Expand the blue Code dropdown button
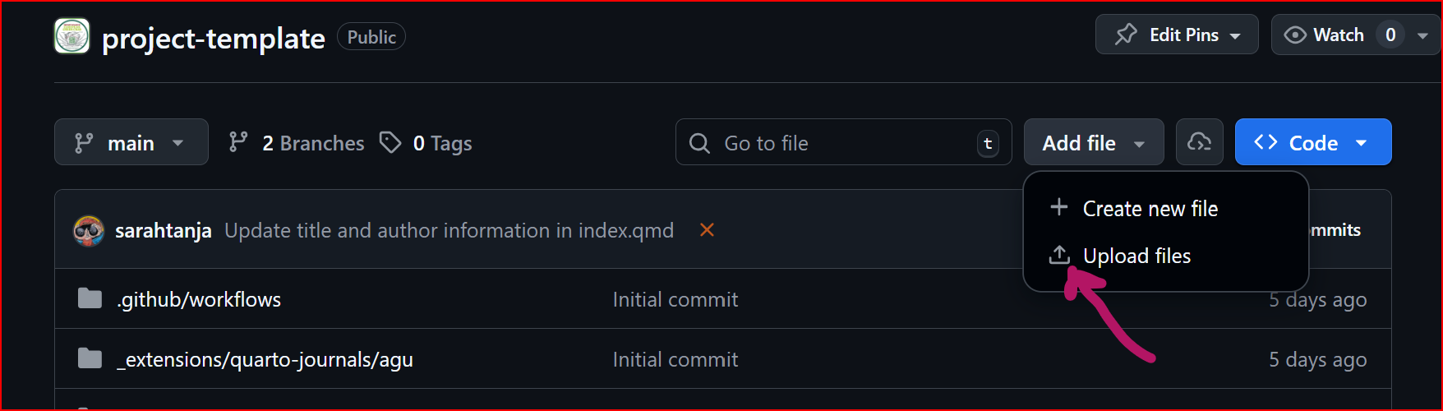The image size is (1443, 411). tap(1312, 142)
